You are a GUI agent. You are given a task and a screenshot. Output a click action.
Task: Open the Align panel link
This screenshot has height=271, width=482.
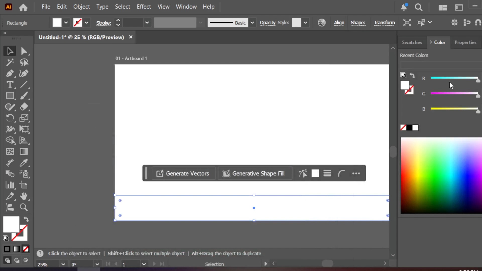pos(339,23)
